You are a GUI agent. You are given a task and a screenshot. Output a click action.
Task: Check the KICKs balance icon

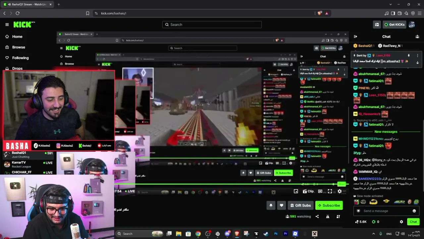click(x=374, y=222)
